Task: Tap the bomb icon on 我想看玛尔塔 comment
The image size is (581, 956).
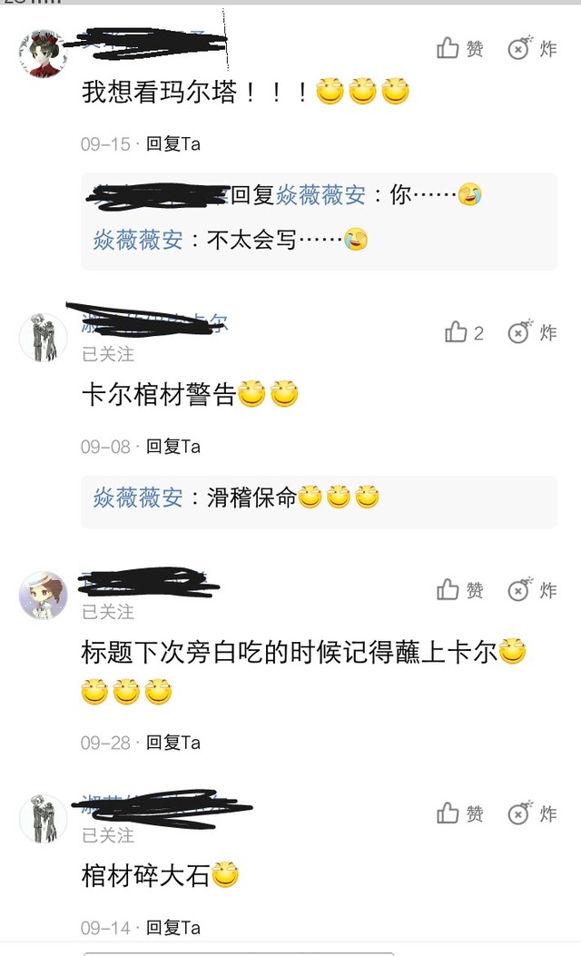Action: pyautogui.click(x=532, y=48)
